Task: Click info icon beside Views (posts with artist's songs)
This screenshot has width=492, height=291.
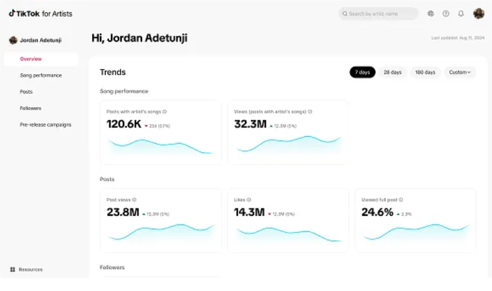Action: tap(310, 112)
